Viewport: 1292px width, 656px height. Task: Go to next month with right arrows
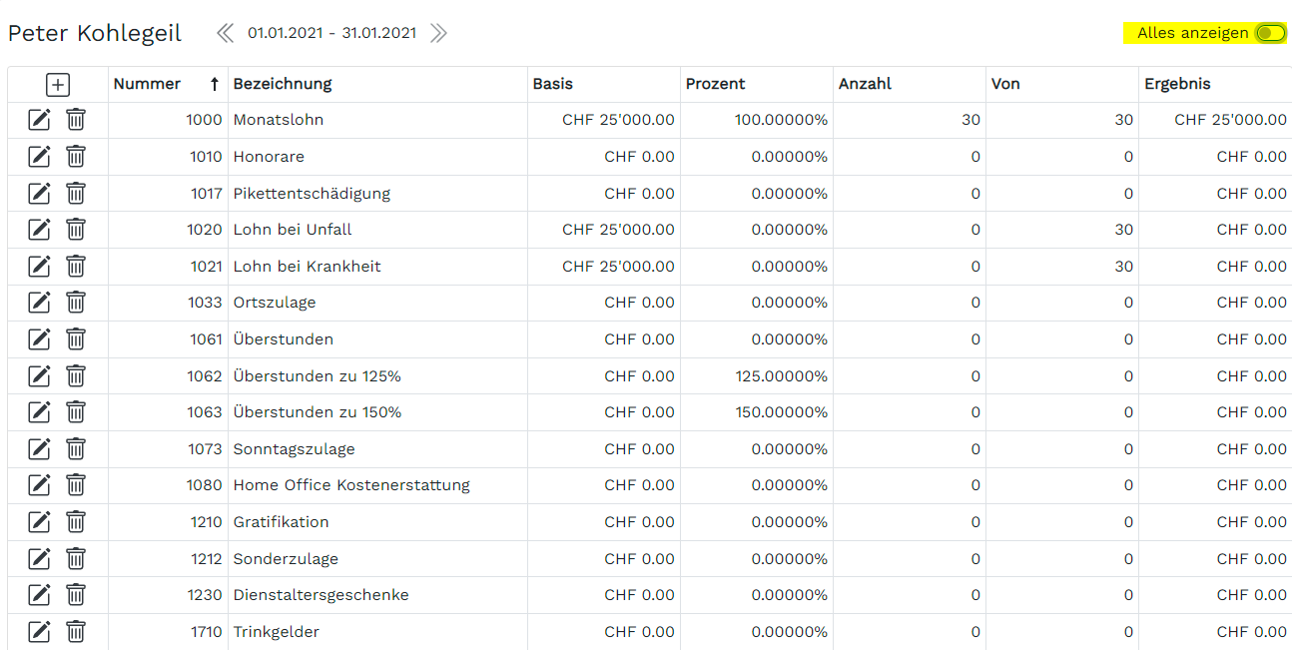click(438, 33)
